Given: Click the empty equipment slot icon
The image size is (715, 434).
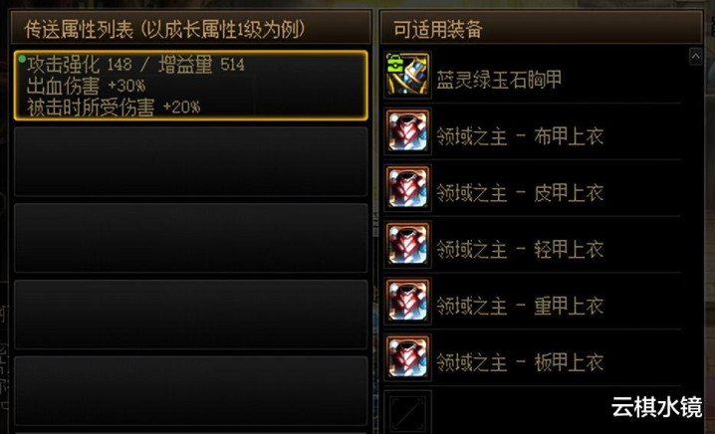Looking at the screenshot, I should (x=407, y=412).
